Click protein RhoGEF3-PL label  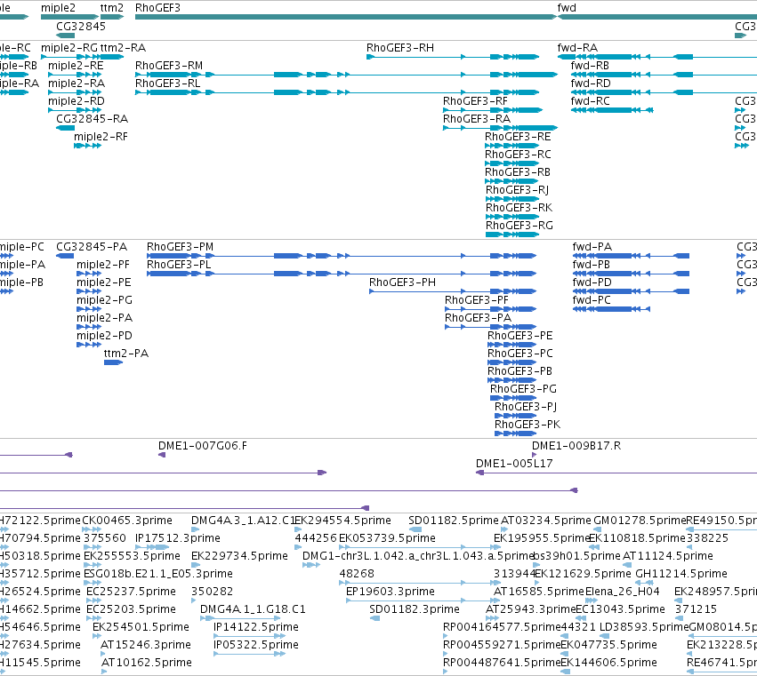tap(179, 266)
